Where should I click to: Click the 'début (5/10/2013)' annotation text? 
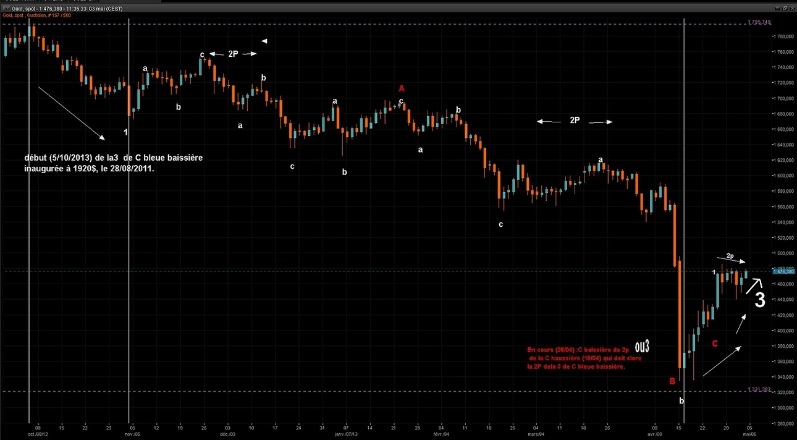(x=113, y=163)
